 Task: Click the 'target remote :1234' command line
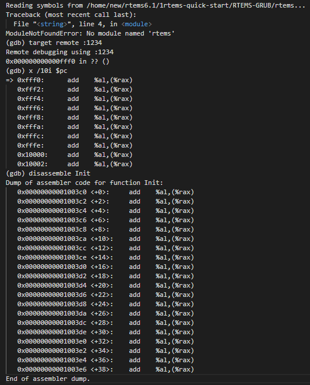pyautogui.click(x=54, y=43)
